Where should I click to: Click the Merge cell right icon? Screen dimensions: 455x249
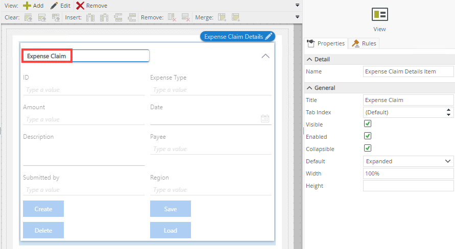(222, 17)
